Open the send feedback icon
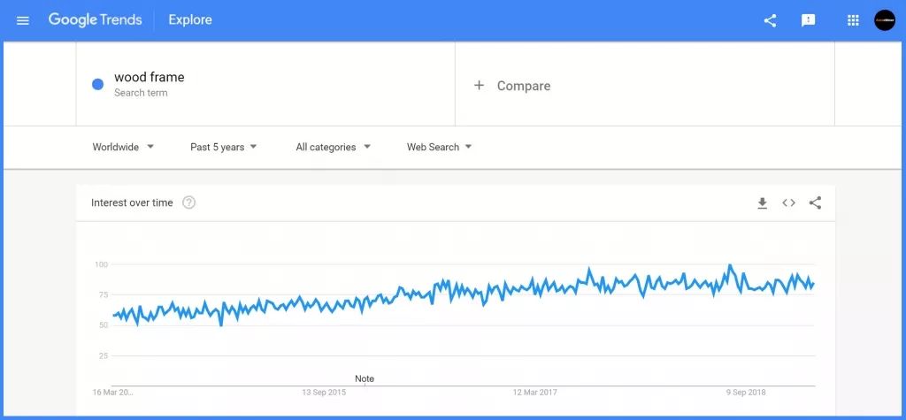The image size is (906, 420). click(808, 20)
